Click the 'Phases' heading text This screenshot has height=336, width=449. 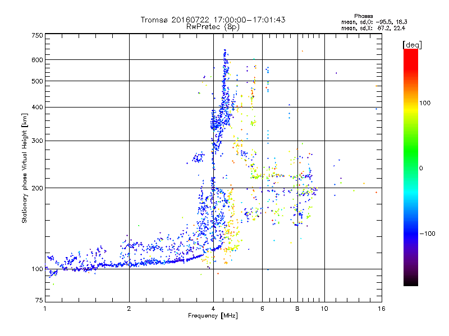[x=363, y=16]
